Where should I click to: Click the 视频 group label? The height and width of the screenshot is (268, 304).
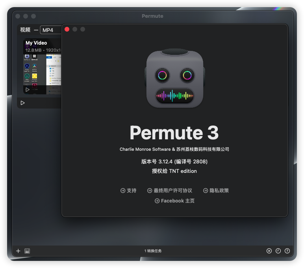click(x=25, y=30)
